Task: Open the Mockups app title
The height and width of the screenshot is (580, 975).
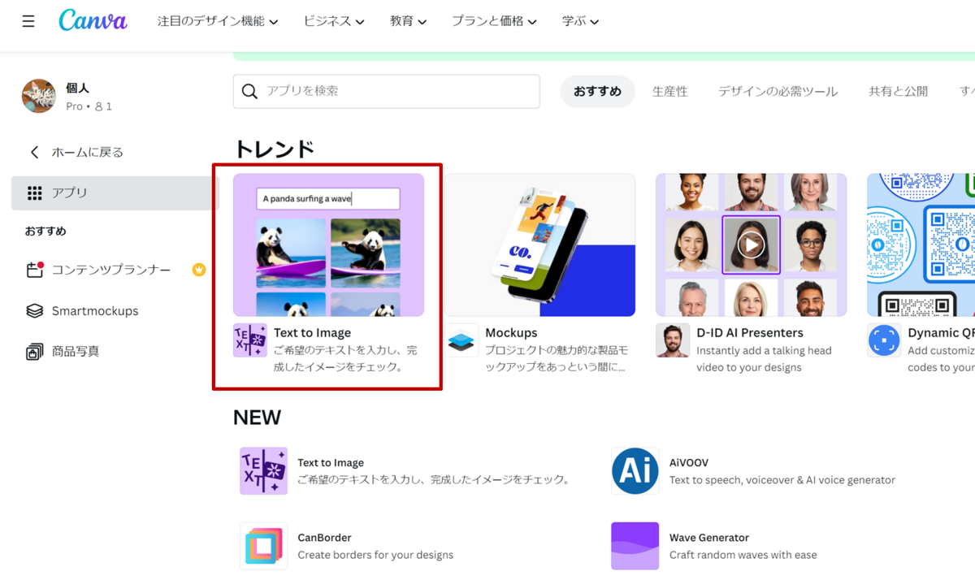Action: pos(511,333)
